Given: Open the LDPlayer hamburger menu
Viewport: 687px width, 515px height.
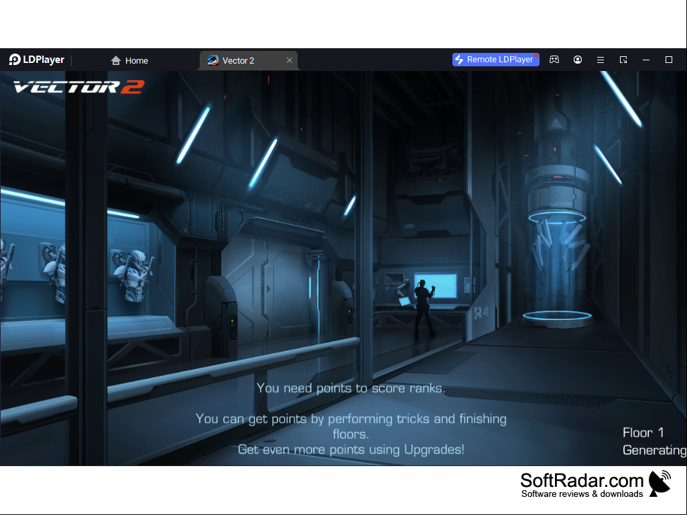Looking at the screenshot, I should pyautogui.click(x=601, y=60).
